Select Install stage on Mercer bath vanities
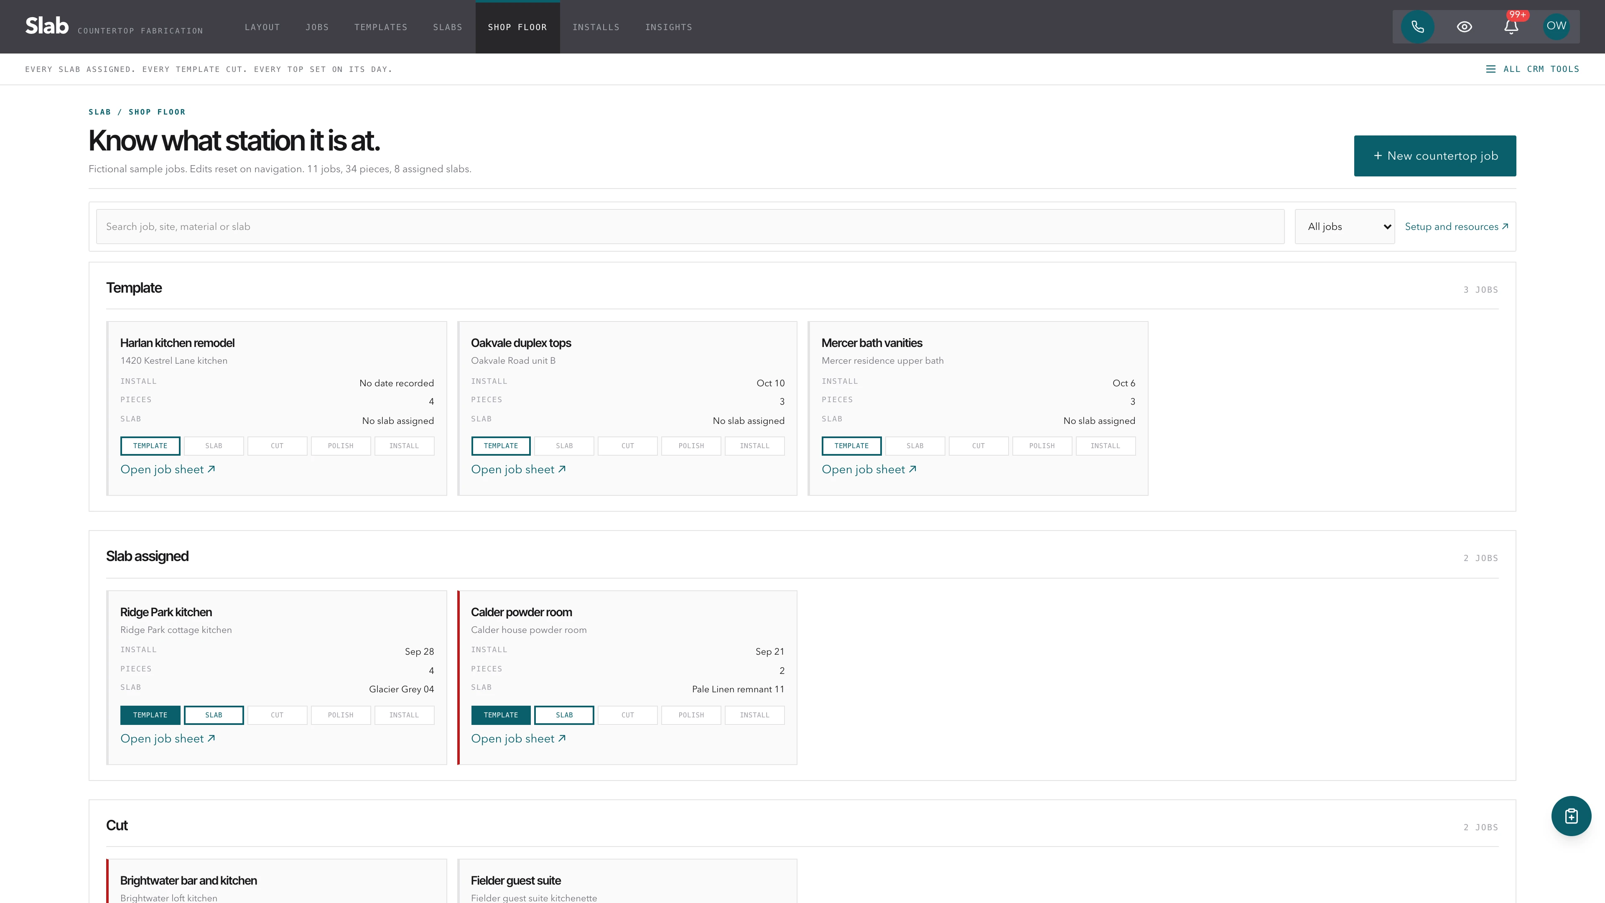1605x903 pixels. (1105, 446)
